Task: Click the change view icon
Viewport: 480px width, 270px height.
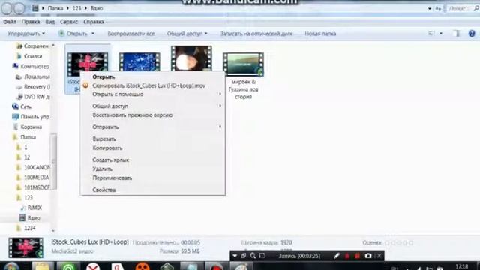Action: 432,33
